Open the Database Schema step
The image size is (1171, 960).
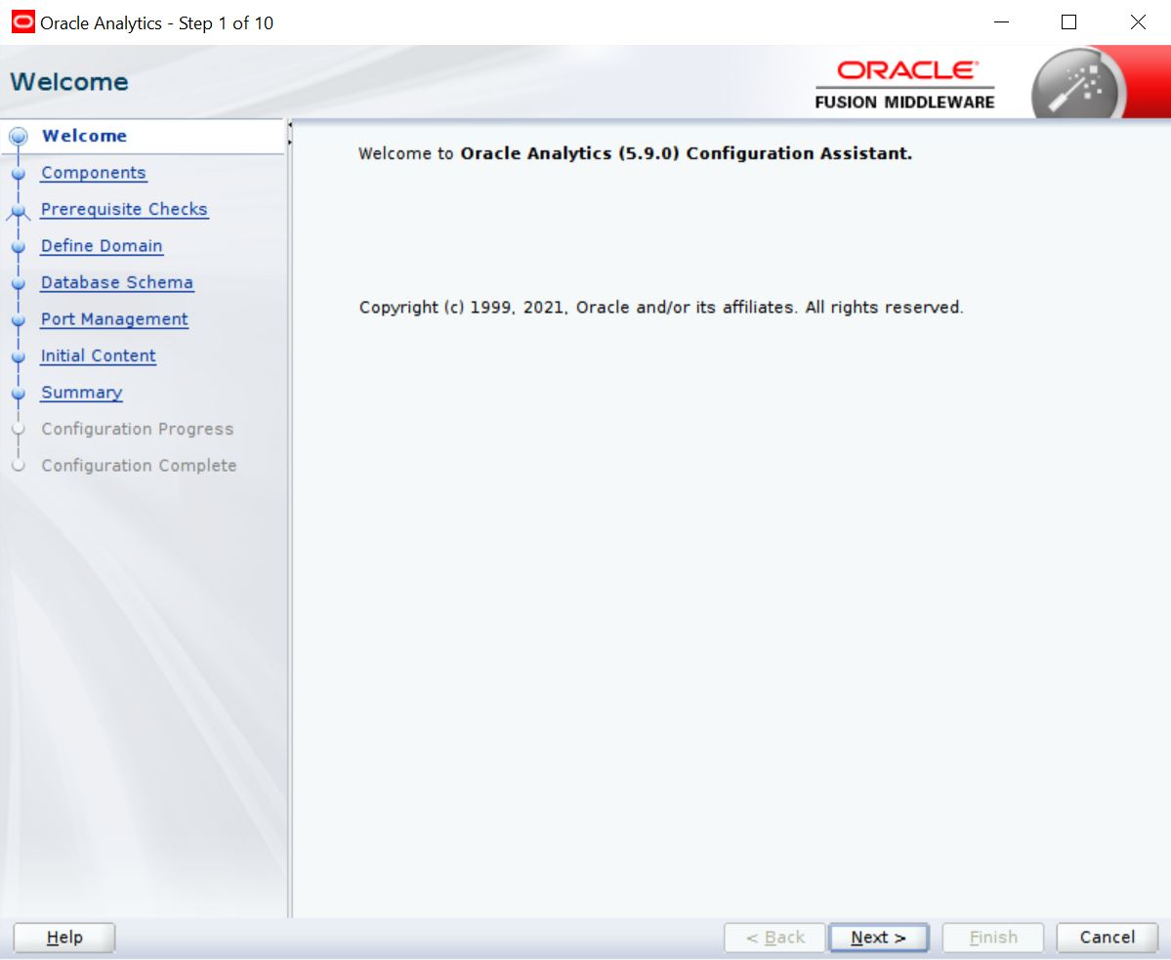(x=117, y=282)
